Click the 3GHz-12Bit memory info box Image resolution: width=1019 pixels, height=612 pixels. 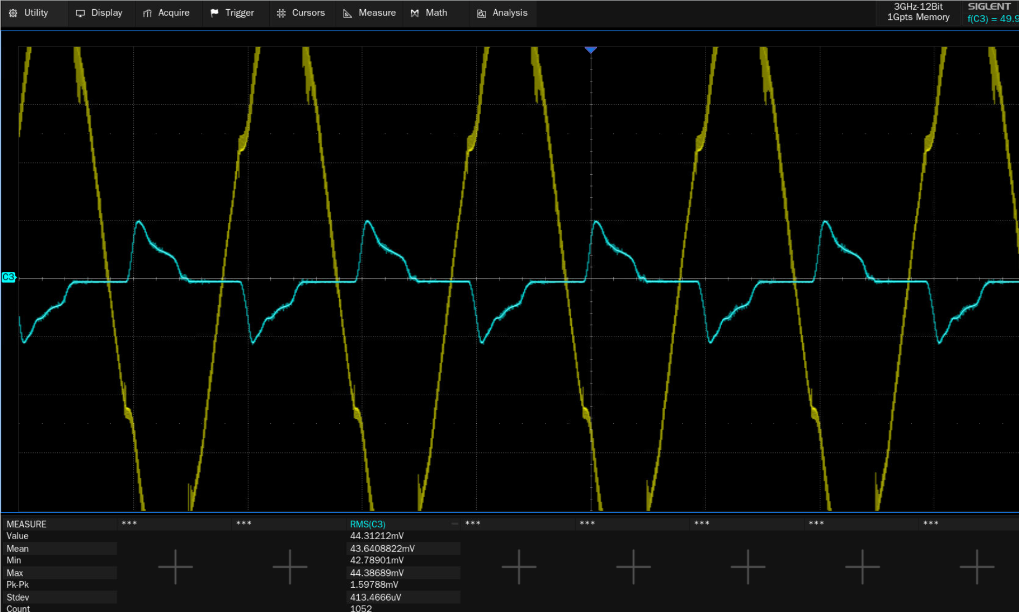coord(918,12)
